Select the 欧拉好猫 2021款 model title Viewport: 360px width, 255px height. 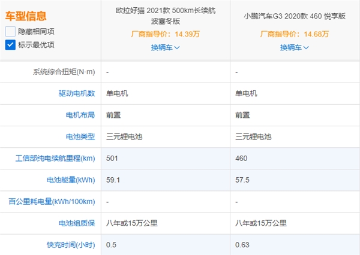click(x=166, y=16)
